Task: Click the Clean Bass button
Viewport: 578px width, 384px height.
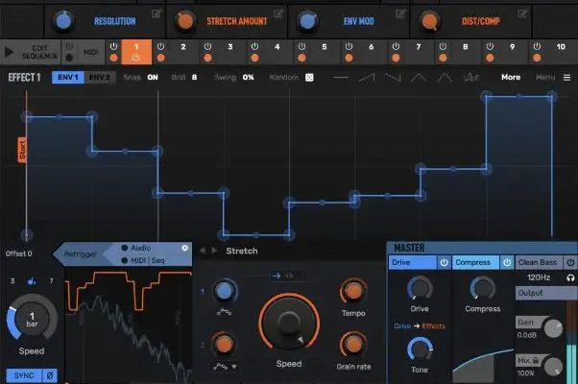Action: pyautogui.click(x=541, y=262)
